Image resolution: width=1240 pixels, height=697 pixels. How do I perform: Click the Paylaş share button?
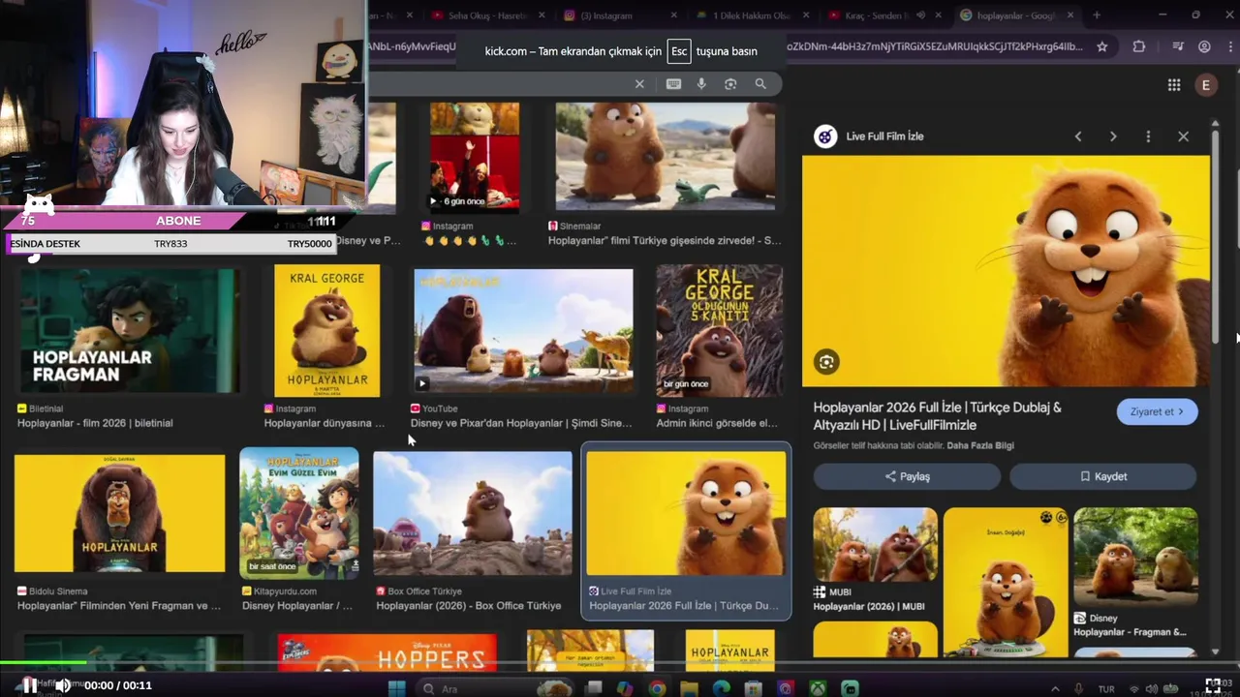click(x=907, y=476)
